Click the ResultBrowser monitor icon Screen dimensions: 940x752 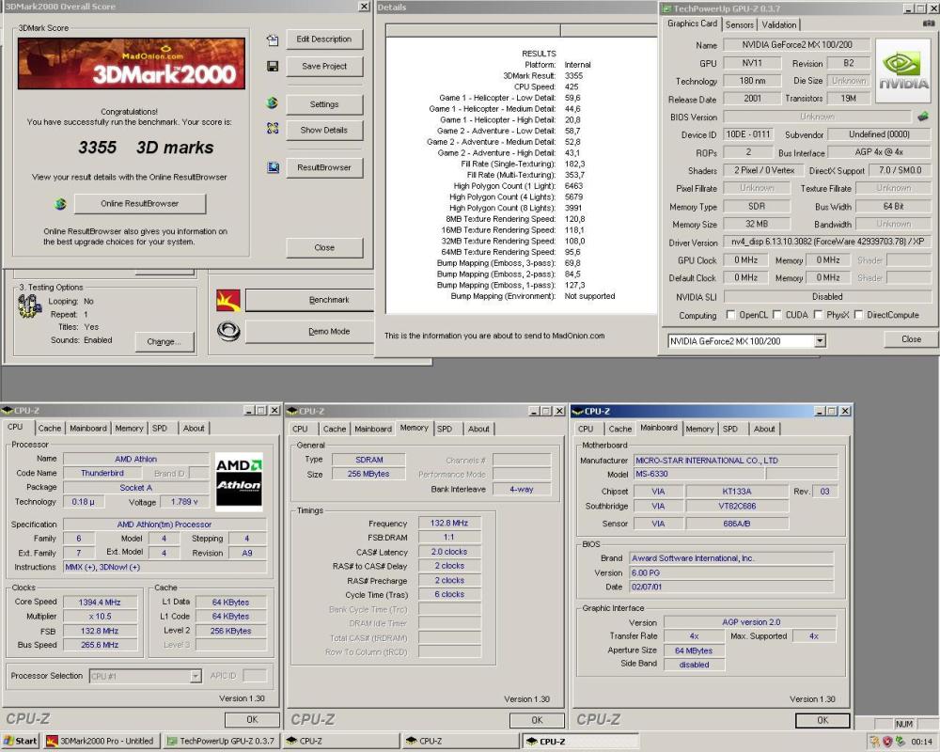click(x=273, y=166)
